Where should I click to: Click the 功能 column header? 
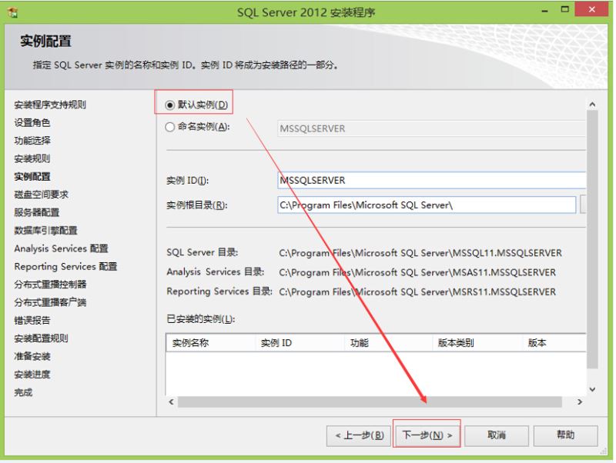(x=389, y=343)
